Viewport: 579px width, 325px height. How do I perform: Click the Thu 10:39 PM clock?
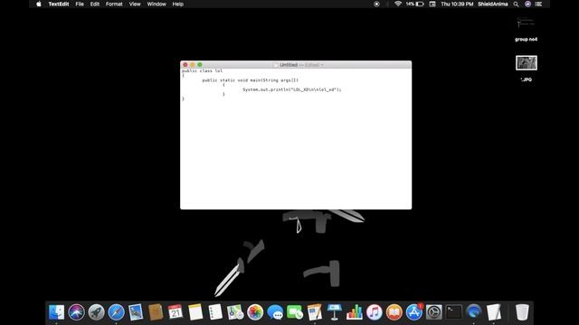click(x=457, y=4)
